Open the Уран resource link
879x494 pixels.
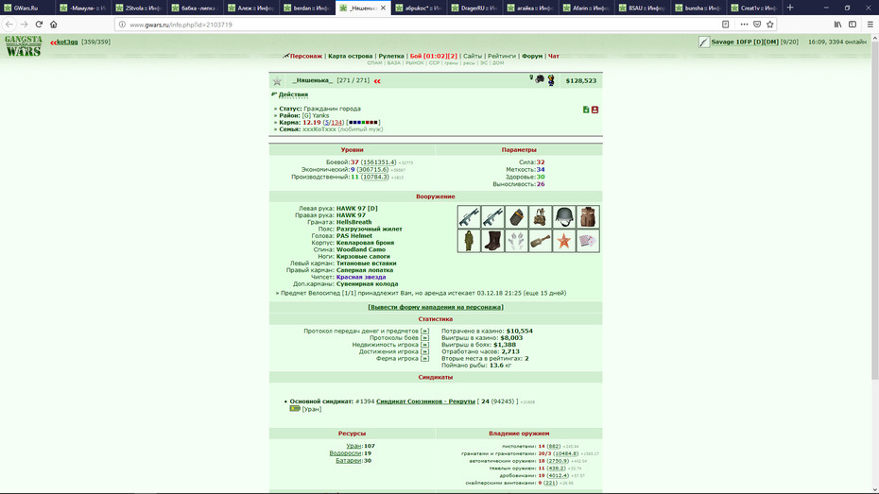click(353, 446)
